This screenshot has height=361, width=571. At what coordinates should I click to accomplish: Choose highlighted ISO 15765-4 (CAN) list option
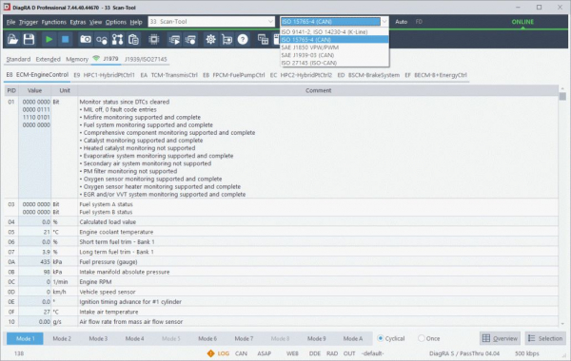[334, 40]
